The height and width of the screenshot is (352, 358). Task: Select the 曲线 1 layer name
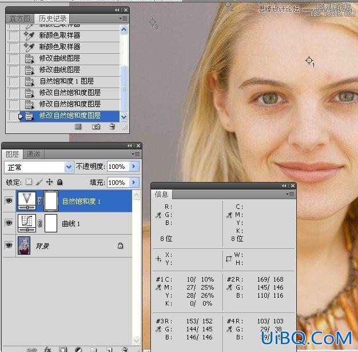[71, 224]
